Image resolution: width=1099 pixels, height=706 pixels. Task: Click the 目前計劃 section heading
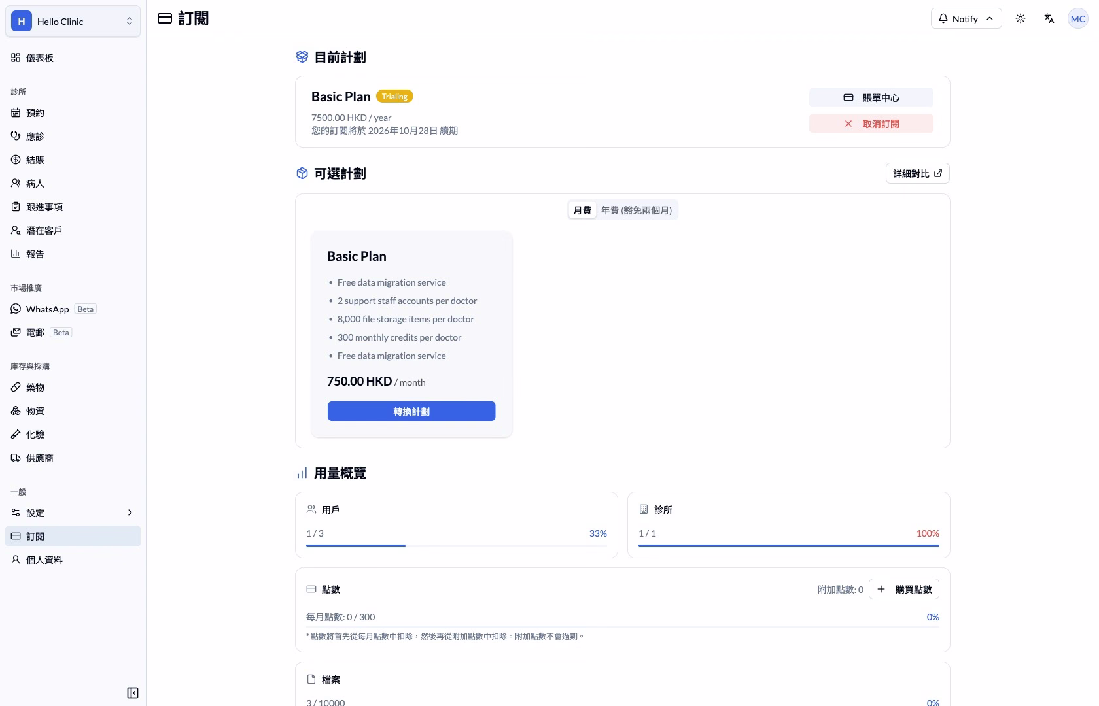(x=340, y=58)
